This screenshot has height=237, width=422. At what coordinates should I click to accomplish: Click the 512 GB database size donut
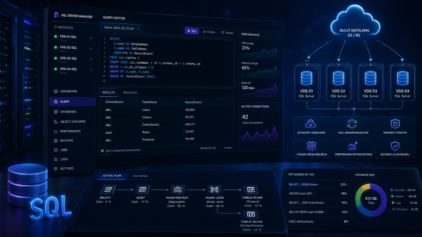coord(371,200)
